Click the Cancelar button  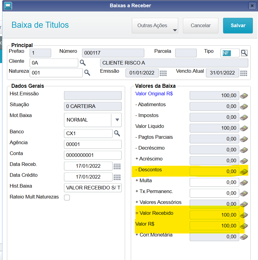(200, 26)
